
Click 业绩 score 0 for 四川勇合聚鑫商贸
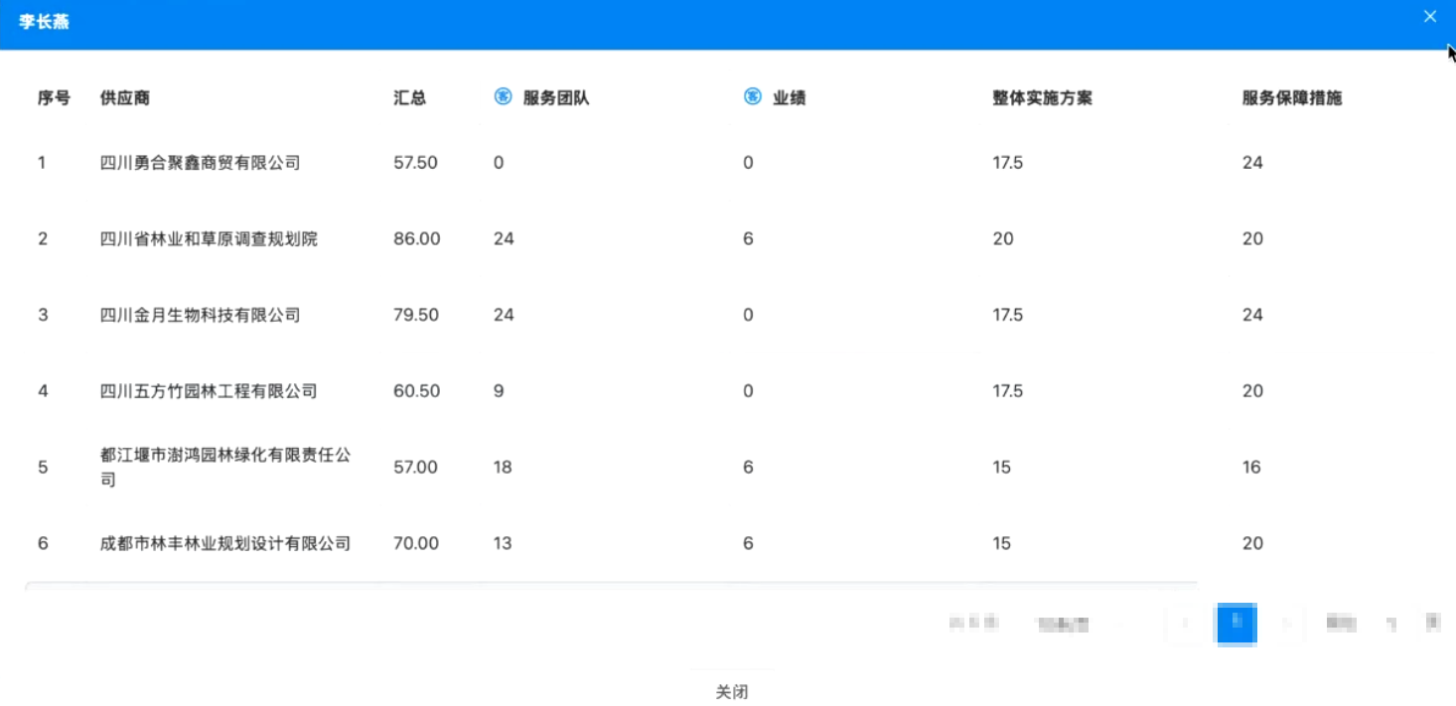click(x=748, y=163)
